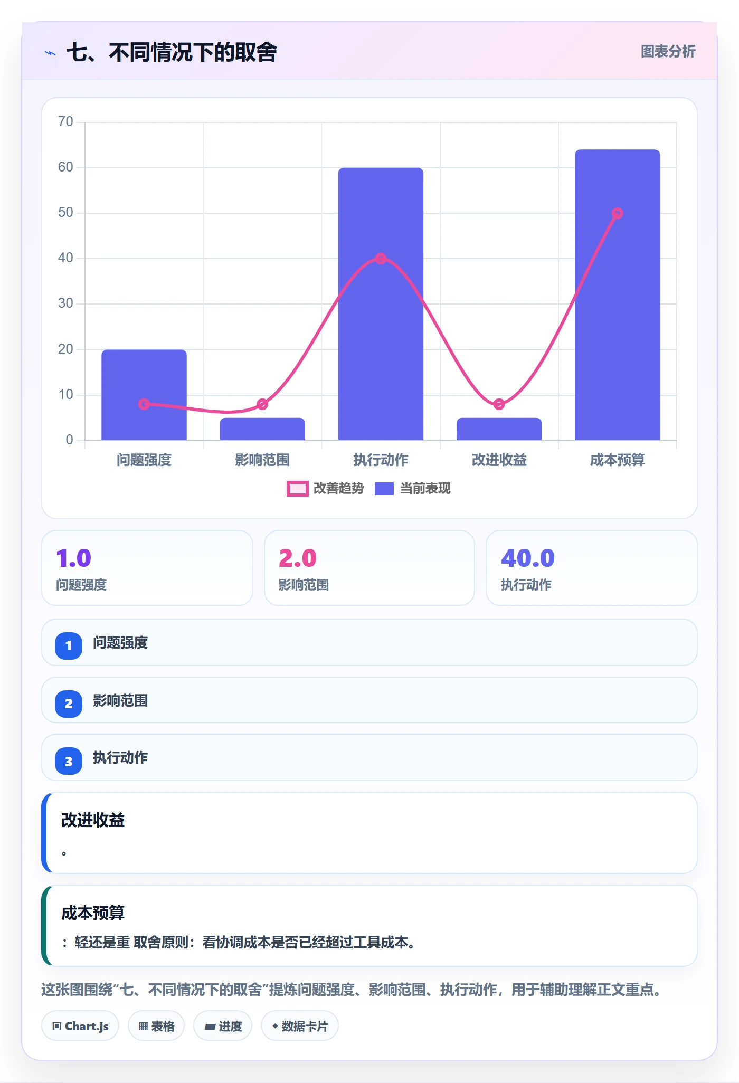Click the title 七、不同情况下的取舍
The width and height of the screenshot is (739, 1083).
tap(172, 52)
